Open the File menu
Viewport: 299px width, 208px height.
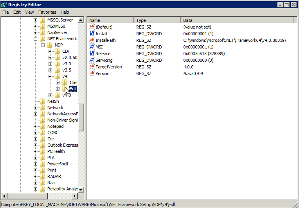click(5, 12)
